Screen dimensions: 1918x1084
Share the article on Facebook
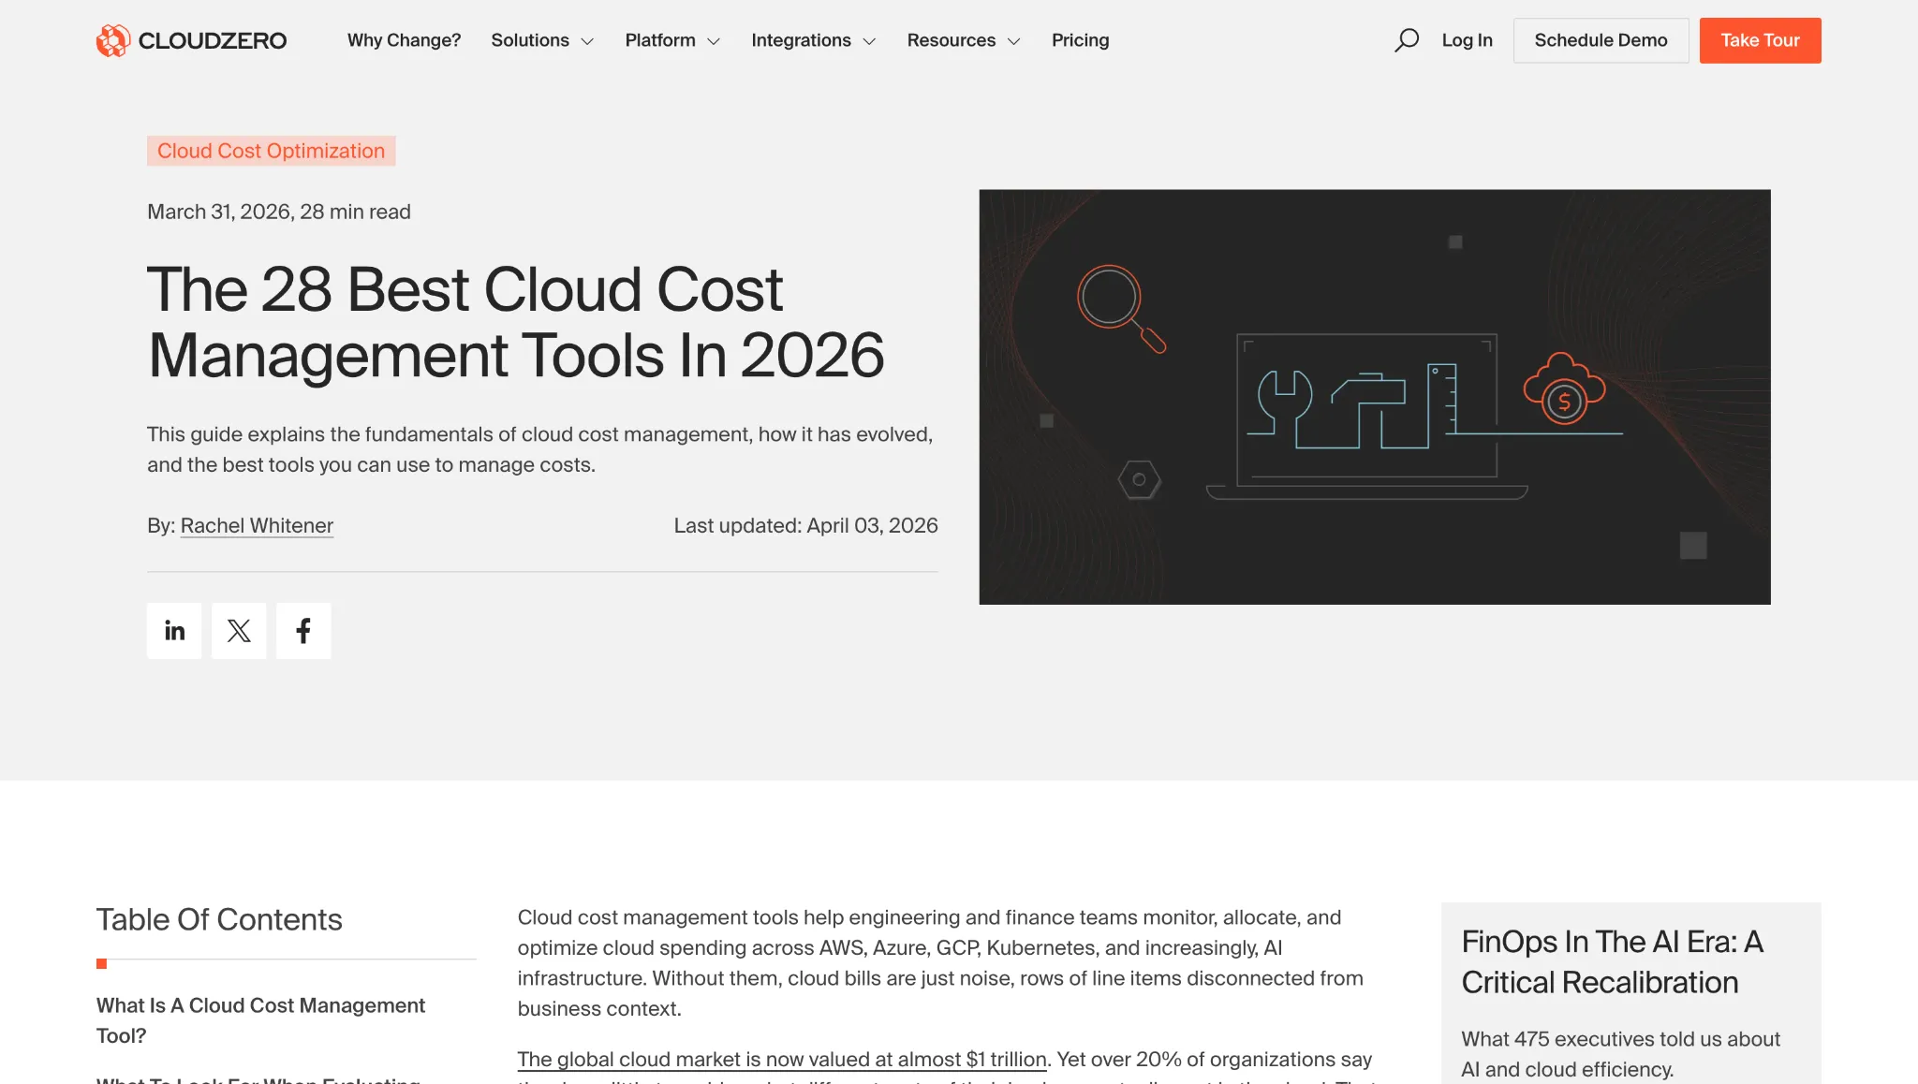click(x=302, y=630)
